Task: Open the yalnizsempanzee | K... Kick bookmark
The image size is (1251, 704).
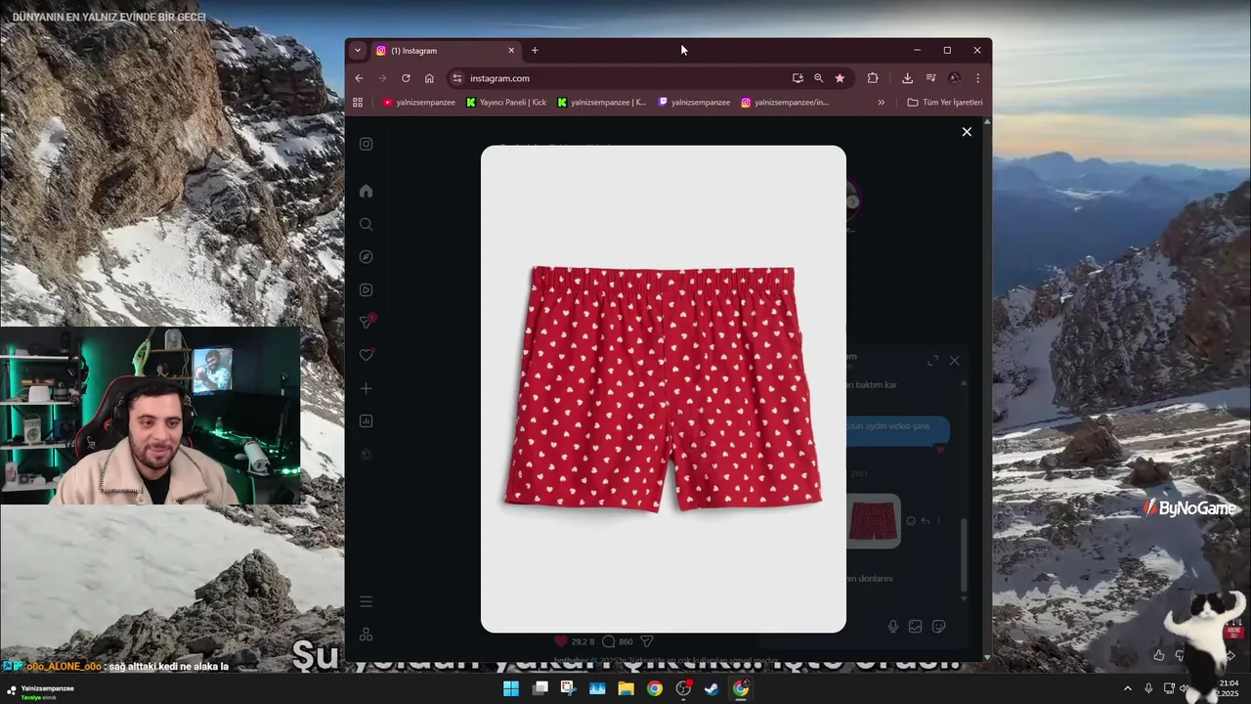Action: coord(602,102)
